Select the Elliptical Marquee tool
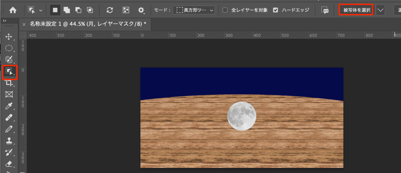This screenshot has height=173, width=401. click(9, 49)
